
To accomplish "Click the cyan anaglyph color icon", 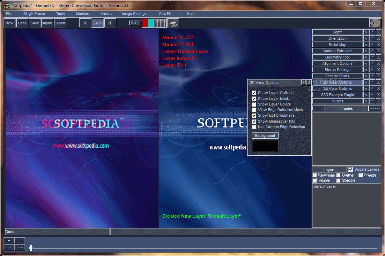I will tap(151, 23).
